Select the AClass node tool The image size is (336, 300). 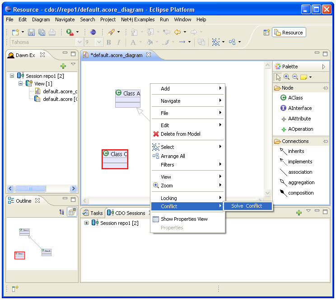pyautogui.click(x=292, y=98)
